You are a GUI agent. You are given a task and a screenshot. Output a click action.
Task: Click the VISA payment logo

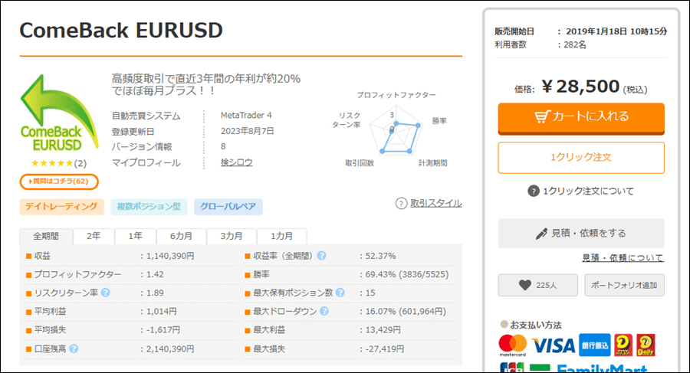pyautogui.click(x=553, y=345)
